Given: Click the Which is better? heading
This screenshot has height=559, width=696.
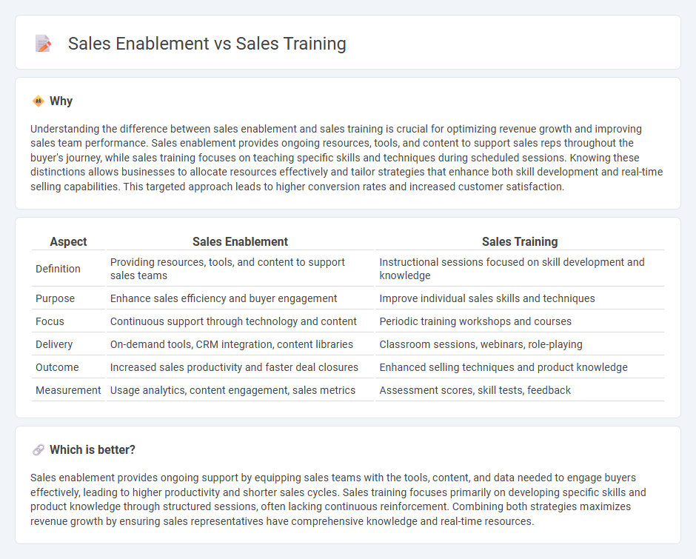Looking at the screenshot, I should pos(93,449).
